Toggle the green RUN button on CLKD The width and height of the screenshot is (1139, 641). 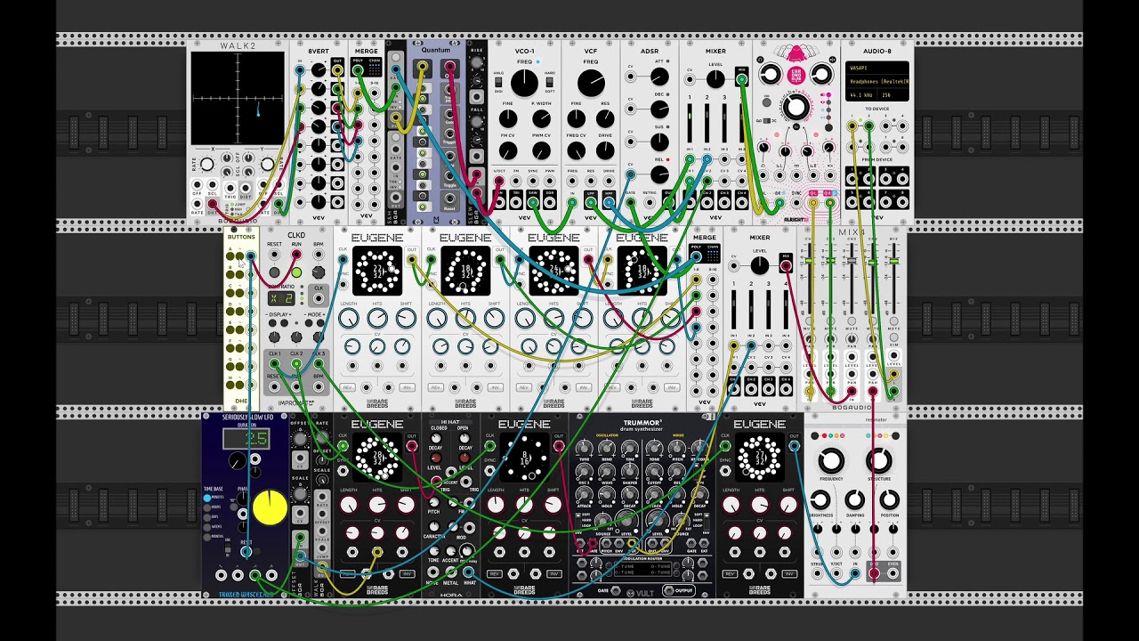(x=296, y=272)
